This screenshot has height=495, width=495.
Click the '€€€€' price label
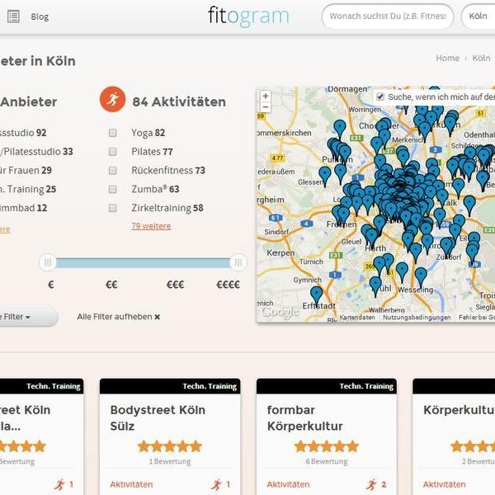228,285
